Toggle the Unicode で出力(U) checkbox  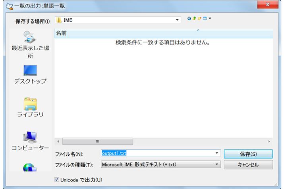coord(57,179)
